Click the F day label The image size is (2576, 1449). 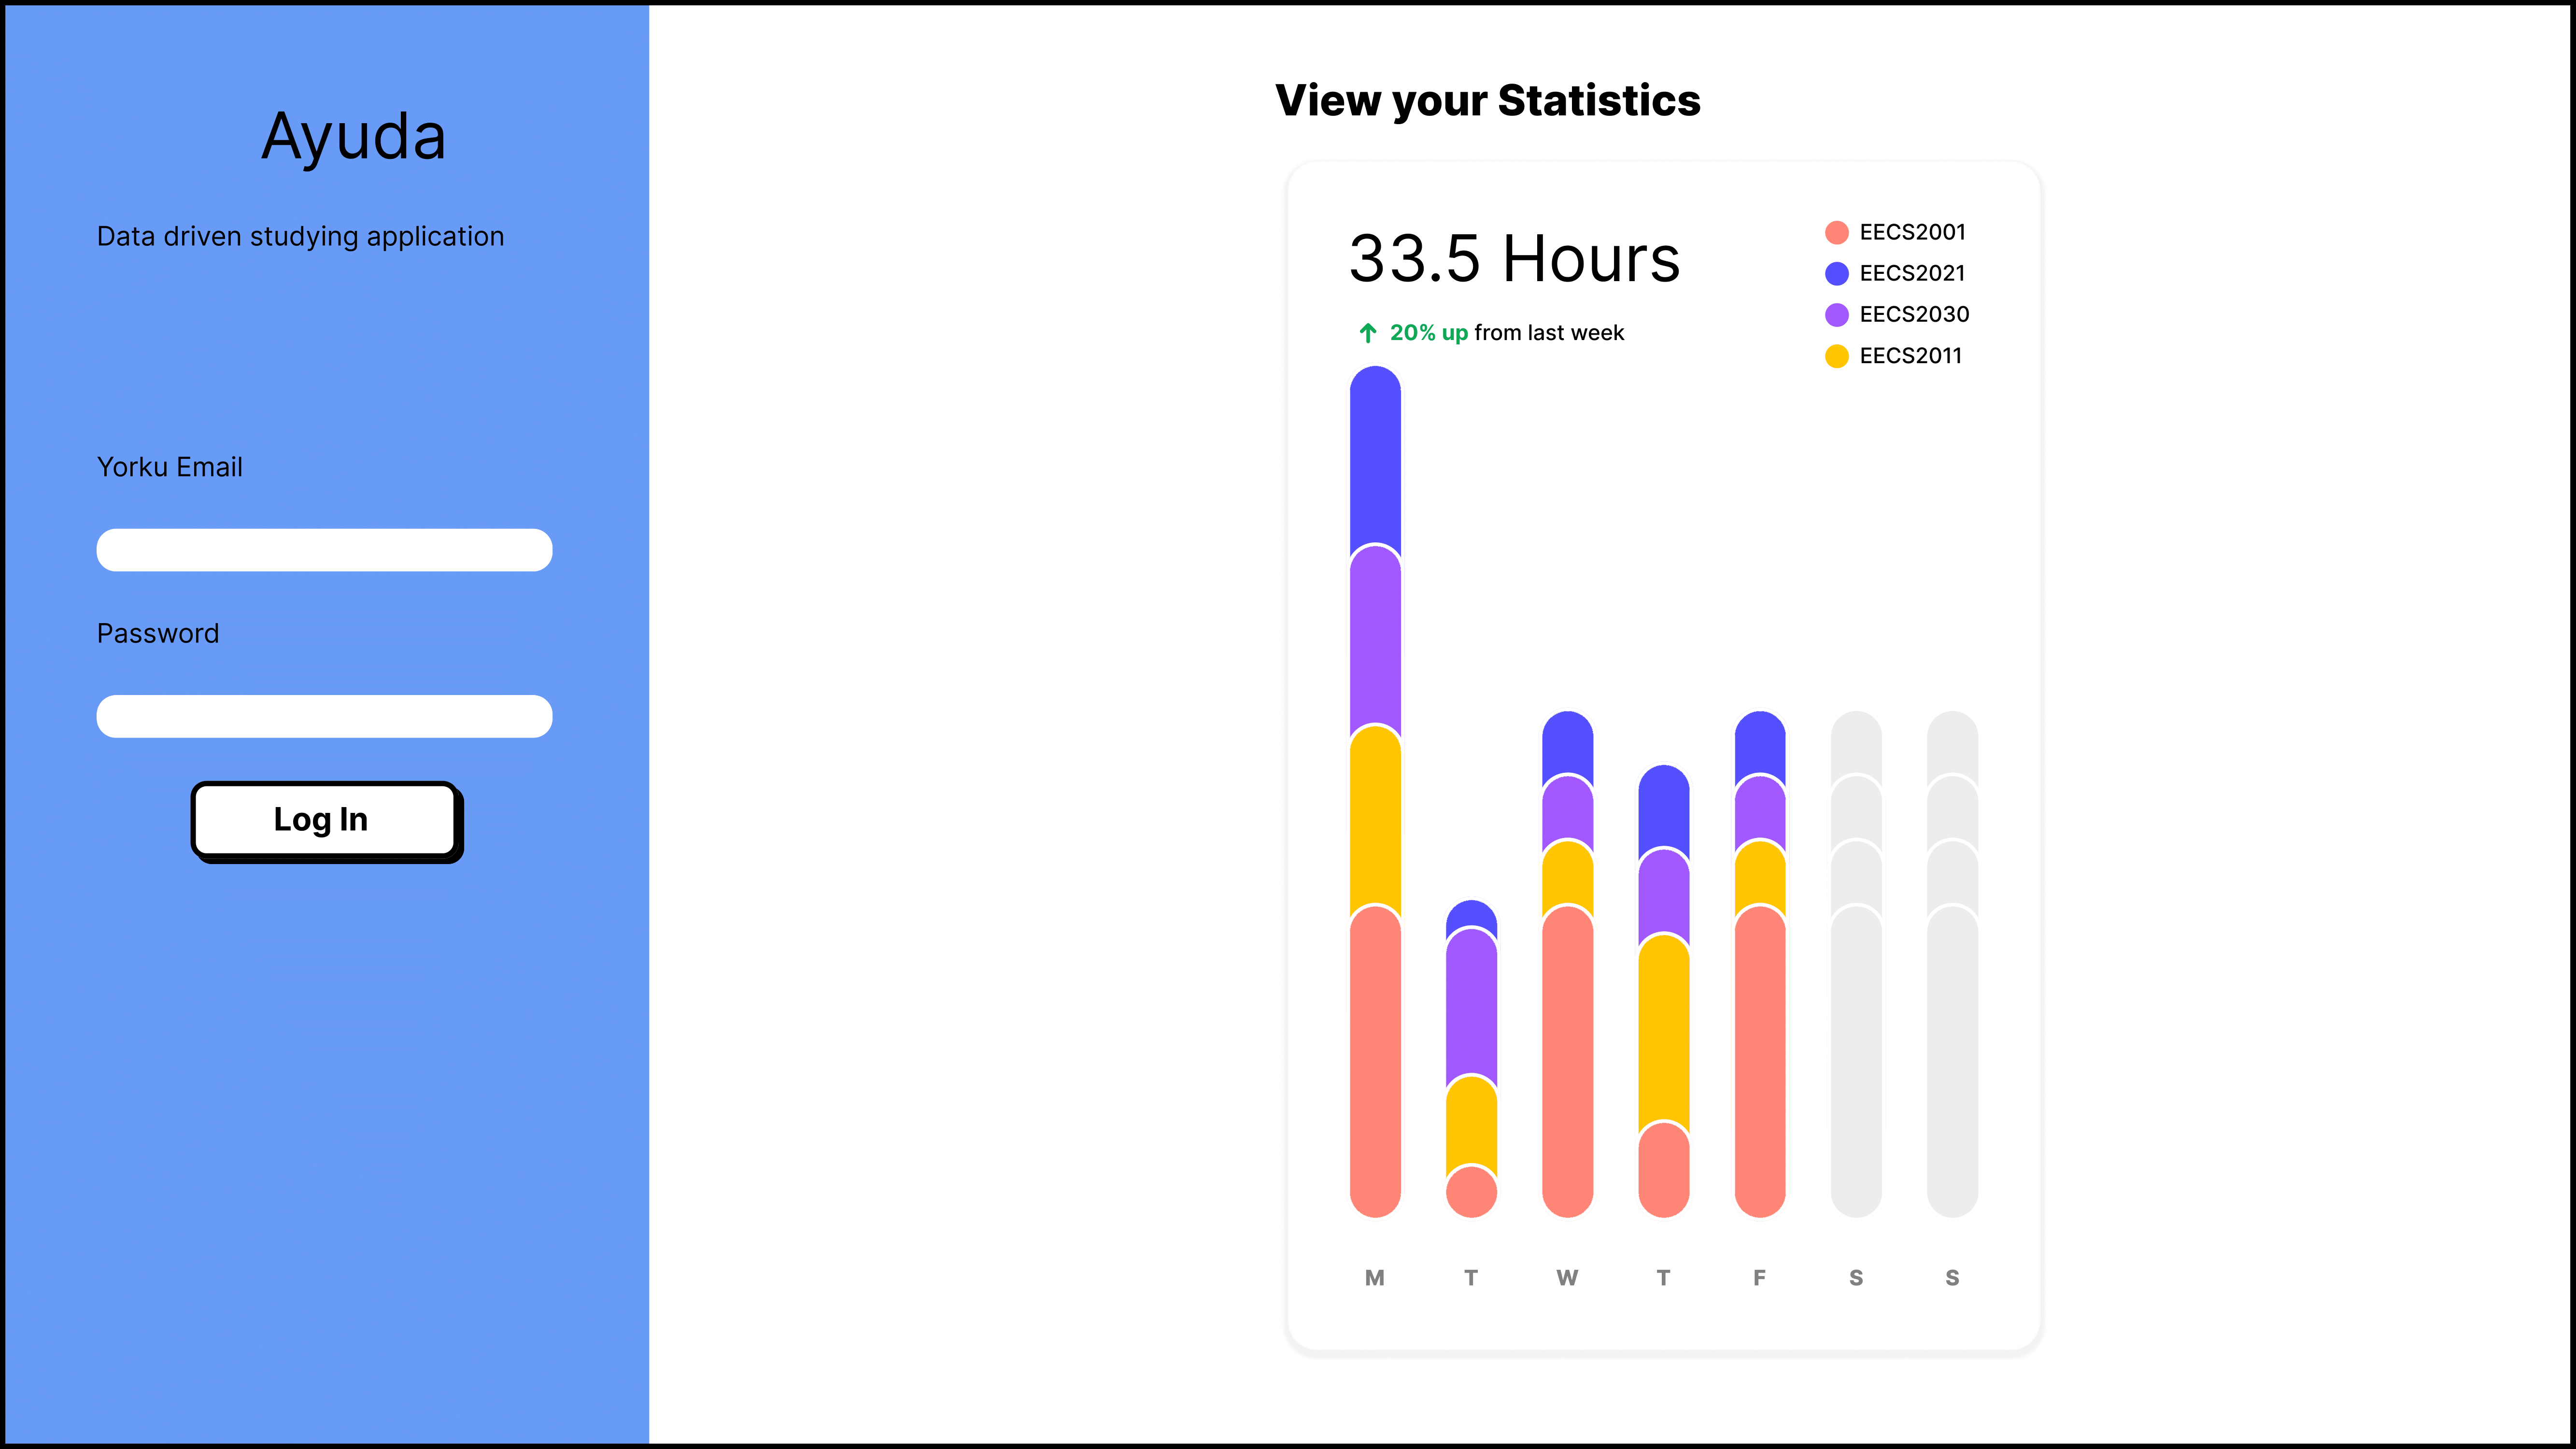(x=1759, y=1278)
